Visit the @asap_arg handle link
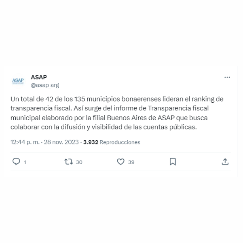The height and width of the screenshot is (243, 243). [45, 85]
